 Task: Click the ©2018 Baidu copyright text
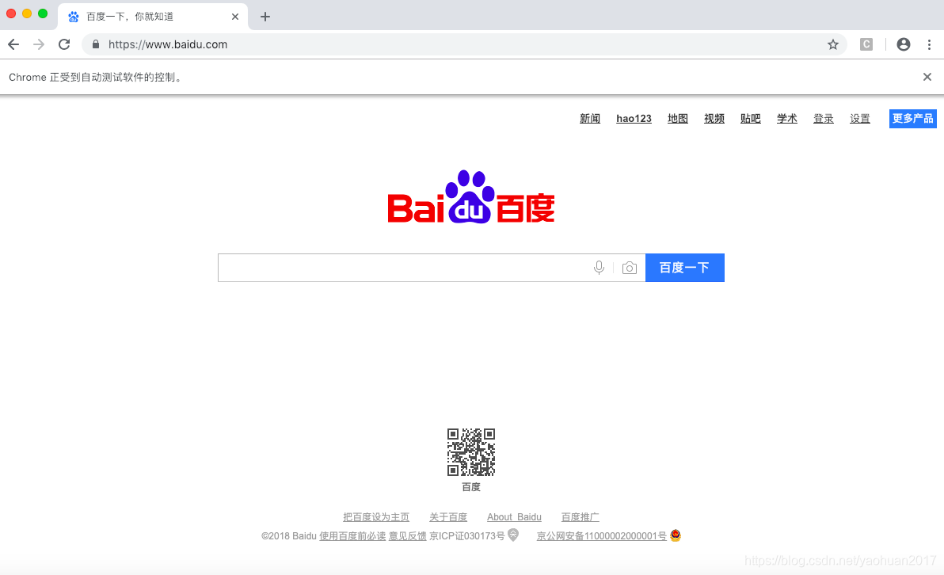(x=289, y=536)
